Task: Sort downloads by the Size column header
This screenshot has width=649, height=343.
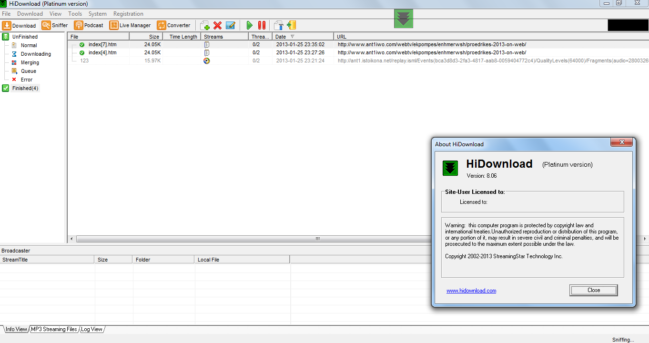Action: click(146, 37)
